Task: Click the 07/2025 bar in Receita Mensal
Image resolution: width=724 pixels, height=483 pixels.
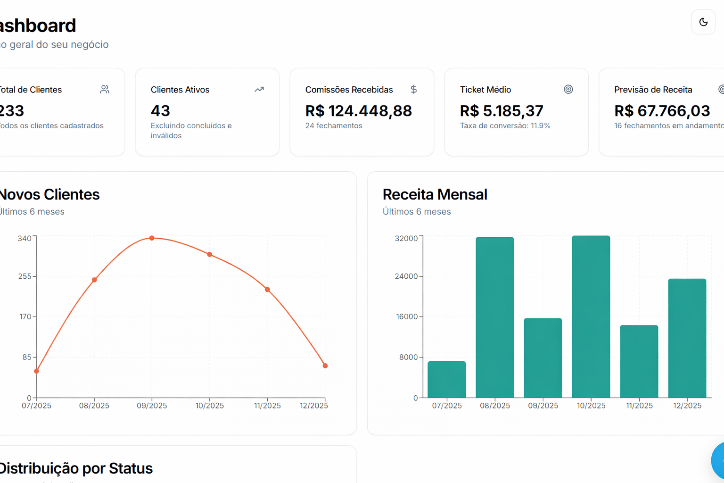Action: pyautogui.click(x=446, y=379)
